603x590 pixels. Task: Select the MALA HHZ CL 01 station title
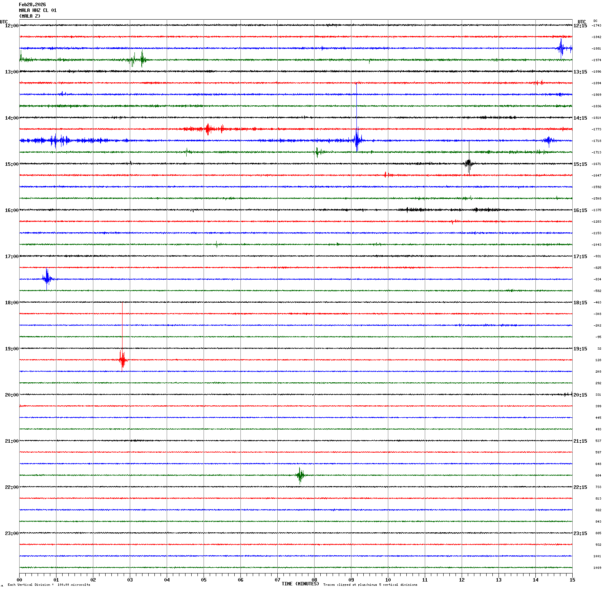[x=38, y=10]
